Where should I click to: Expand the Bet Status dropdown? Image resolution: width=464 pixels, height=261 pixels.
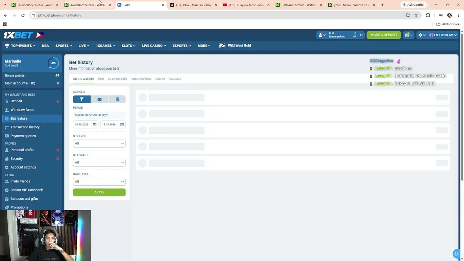point(99,162)
